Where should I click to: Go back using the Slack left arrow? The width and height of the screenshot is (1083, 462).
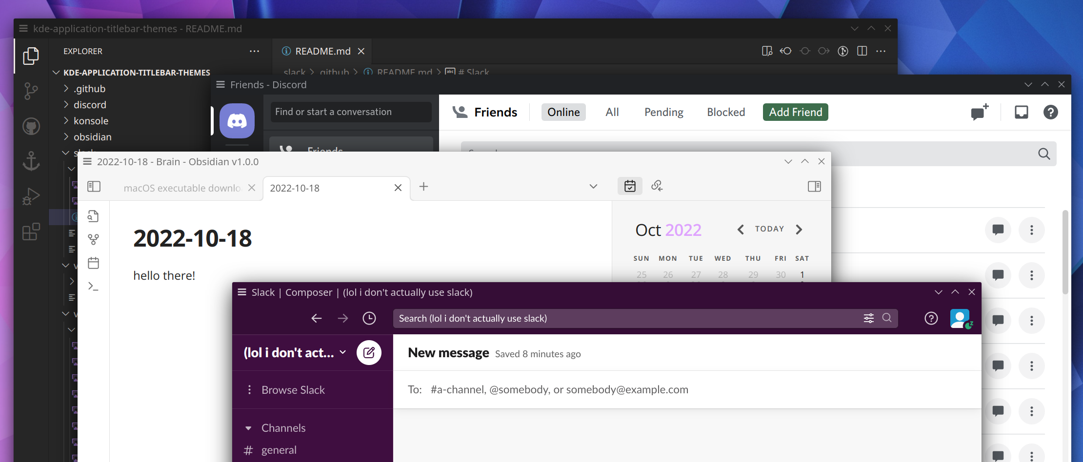point(317,318)
